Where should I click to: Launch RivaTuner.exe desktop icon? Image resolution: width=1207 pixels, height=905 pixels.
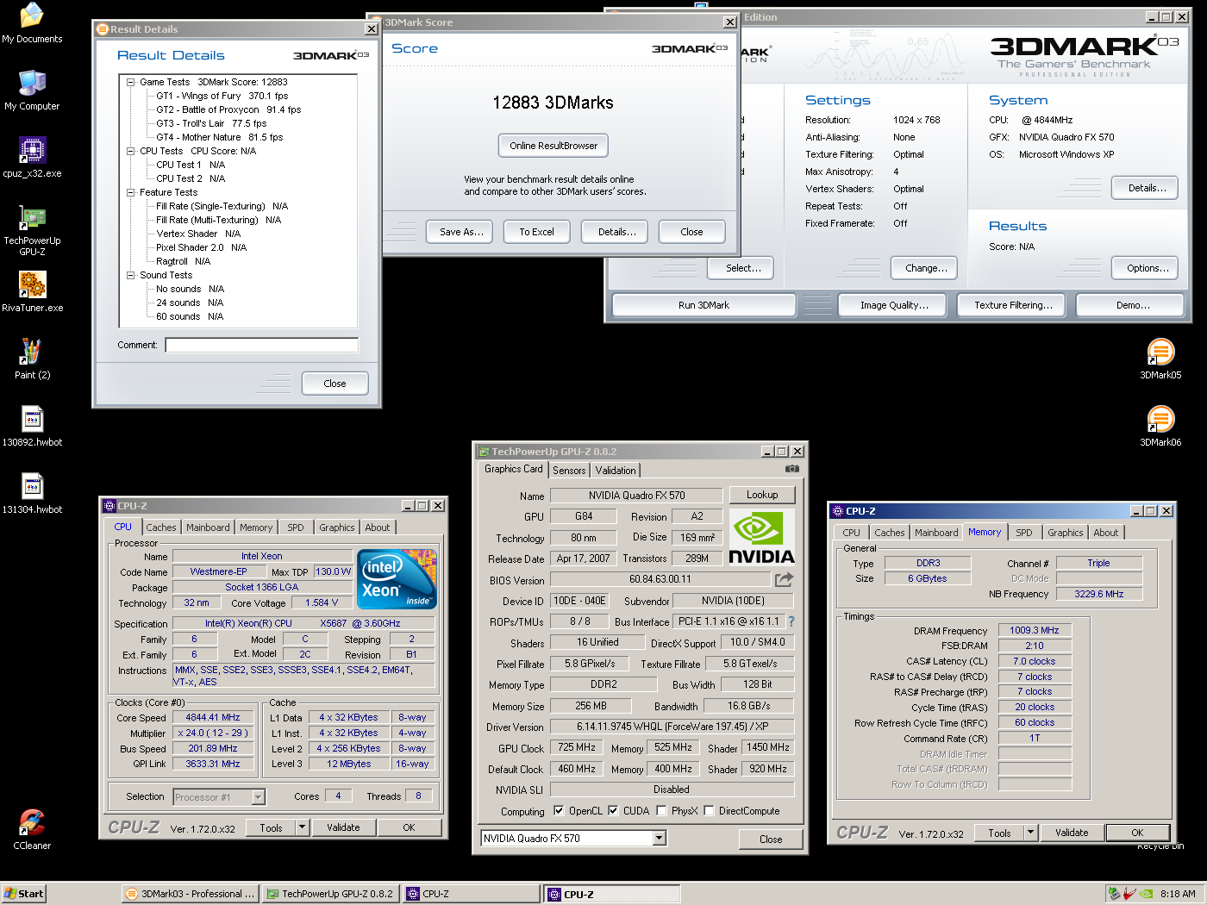pyautogui.click(x=32, y=291)
